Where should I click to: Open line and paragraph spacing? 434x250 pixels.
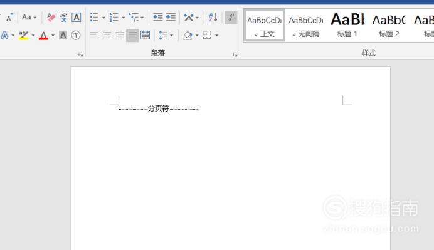(x=163, y=35)
